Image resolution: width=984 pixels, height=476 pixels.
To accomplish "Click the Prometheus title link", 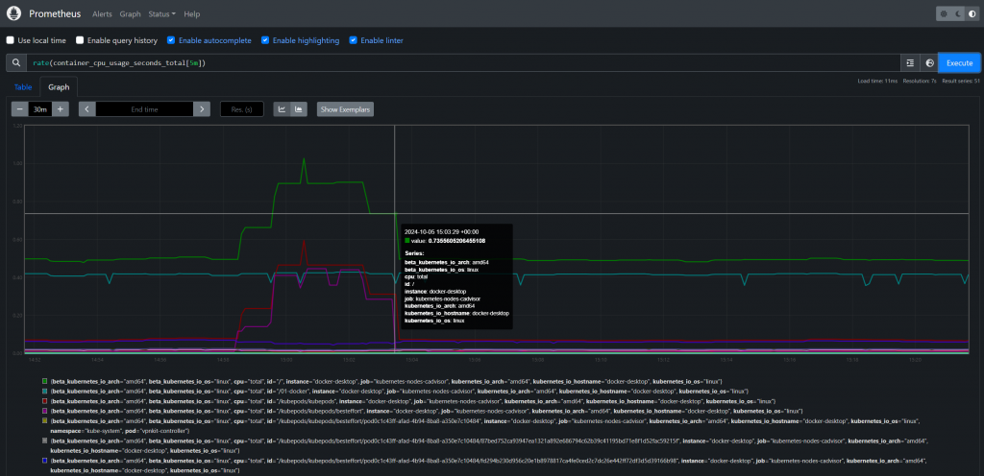I will 55,13.
